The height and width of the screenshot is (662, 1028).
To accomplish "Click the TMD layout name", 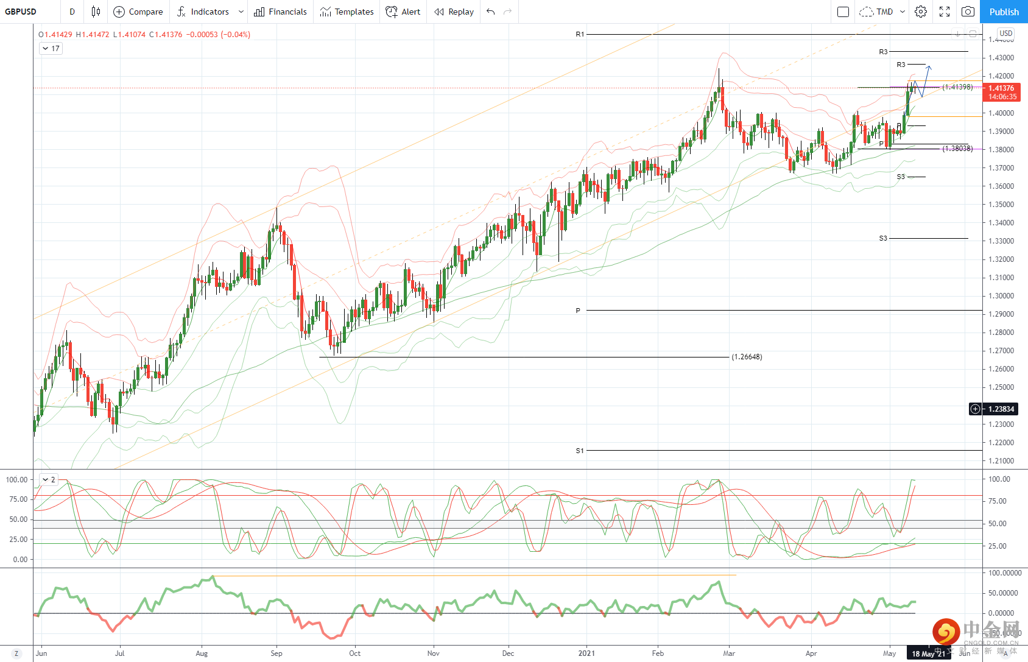I will point(885,12).
